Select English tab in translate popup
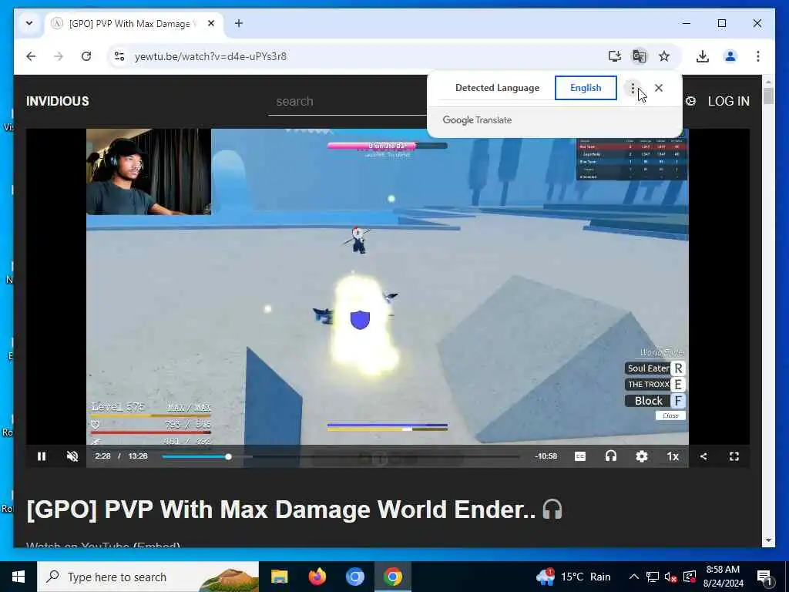 [586, 88]
